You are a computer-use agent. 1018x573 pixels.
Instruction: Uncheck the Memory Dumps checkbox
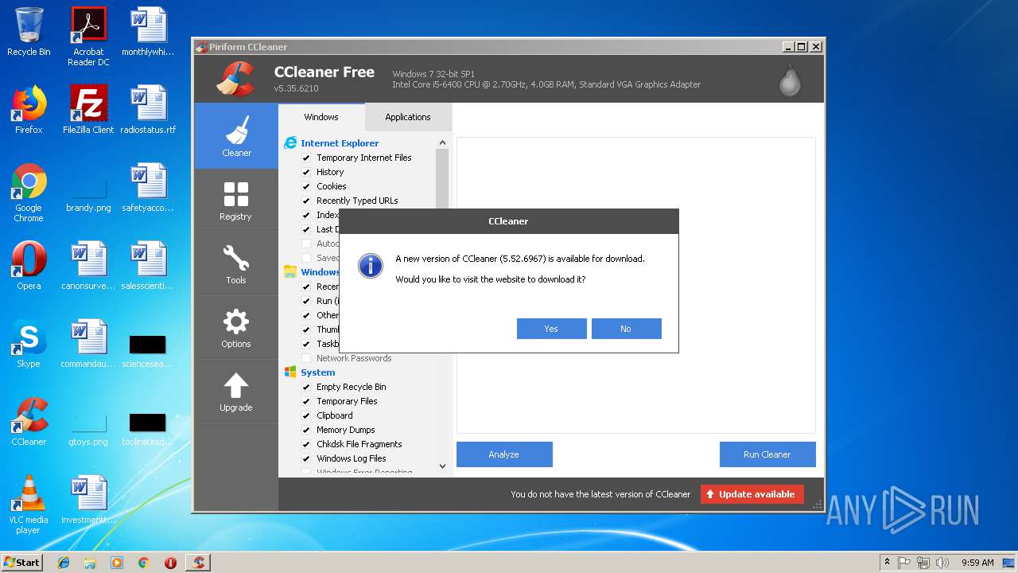(306, 430)
